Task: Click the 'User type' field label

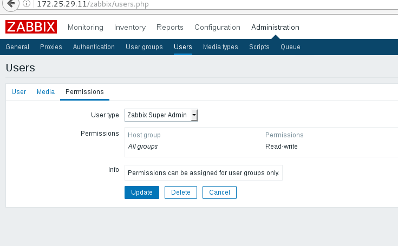Action: click(x=105, y=115)
